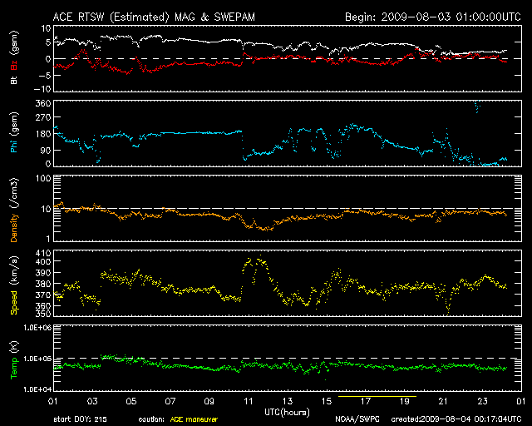Click the "NOAA/SWPC" credit text
This screenshot has width=532, height=426.
click(x=357, y=419)
